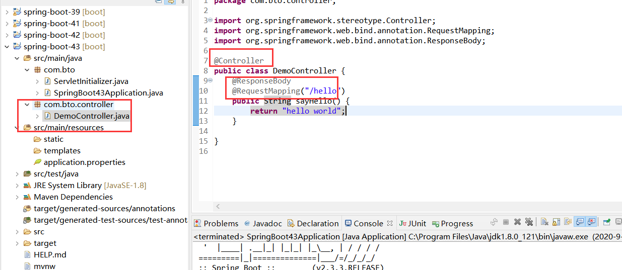Switch to Declaration tab

click(x=313, y=223)
